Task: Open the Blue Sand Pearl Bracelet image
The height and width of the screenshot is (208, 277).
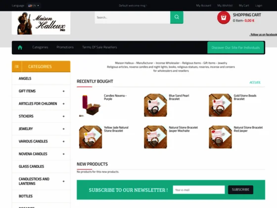Action: point(155,105)
